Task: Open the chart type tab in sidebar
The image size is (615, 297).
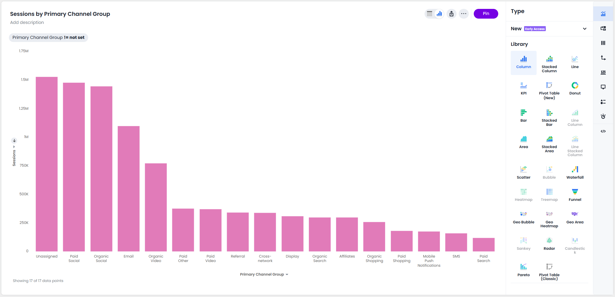Action: [x=603, y=14]
